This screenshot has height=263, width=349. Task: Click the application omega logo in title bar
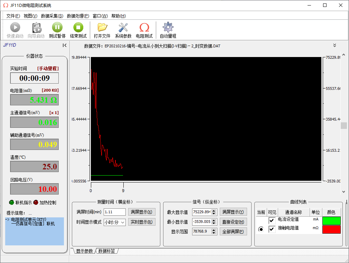(x=6, y=5)
